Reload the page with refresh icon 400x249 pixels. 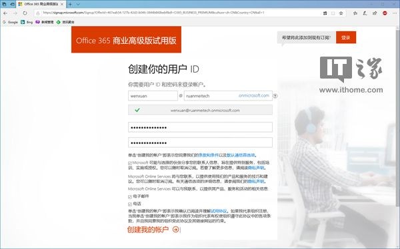[25, 13]
